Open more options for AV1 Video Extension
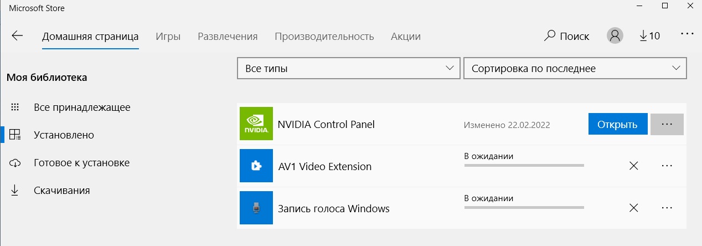 click(x=667, y=166)
